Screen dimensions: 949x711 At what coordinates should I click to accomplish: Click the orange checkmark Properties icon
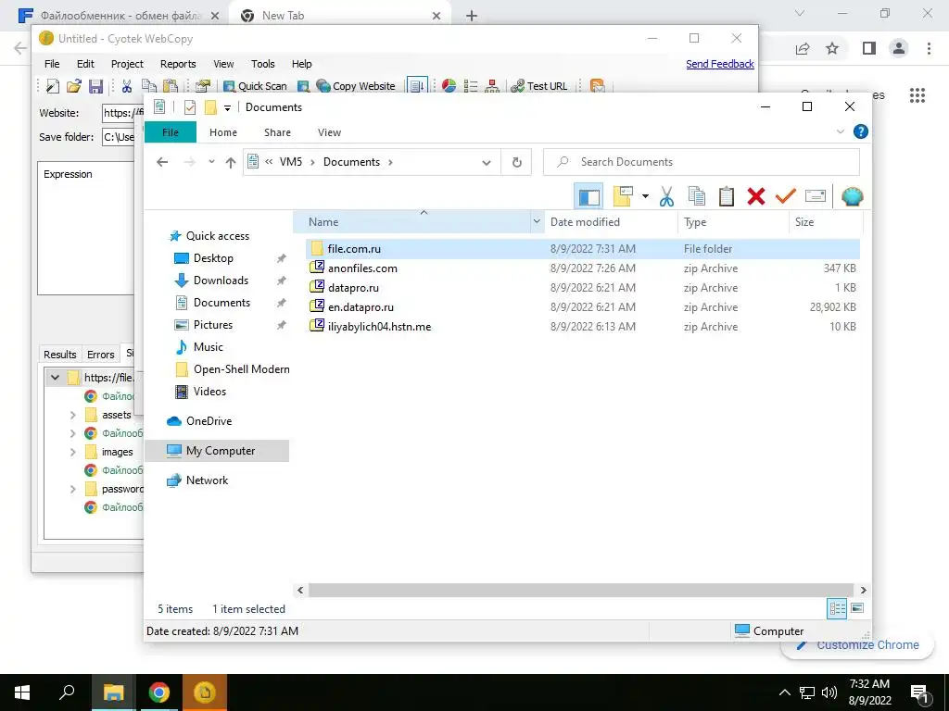[786, 196]
